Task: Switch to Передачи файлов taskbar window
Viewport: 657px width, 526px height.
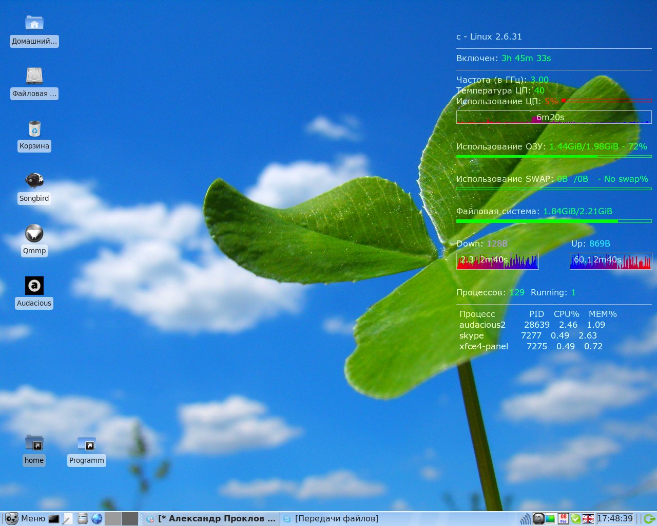Action: point(331,519)
